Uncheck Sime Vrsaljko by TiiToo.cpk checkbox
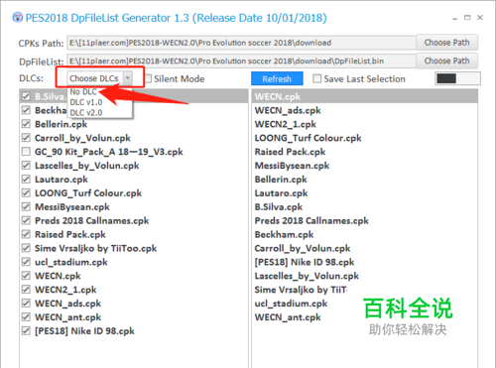 tap(26, 248)
